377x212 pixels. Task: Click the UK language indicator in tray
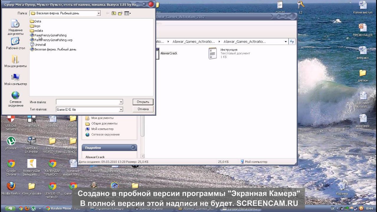(x=333, y=208)
